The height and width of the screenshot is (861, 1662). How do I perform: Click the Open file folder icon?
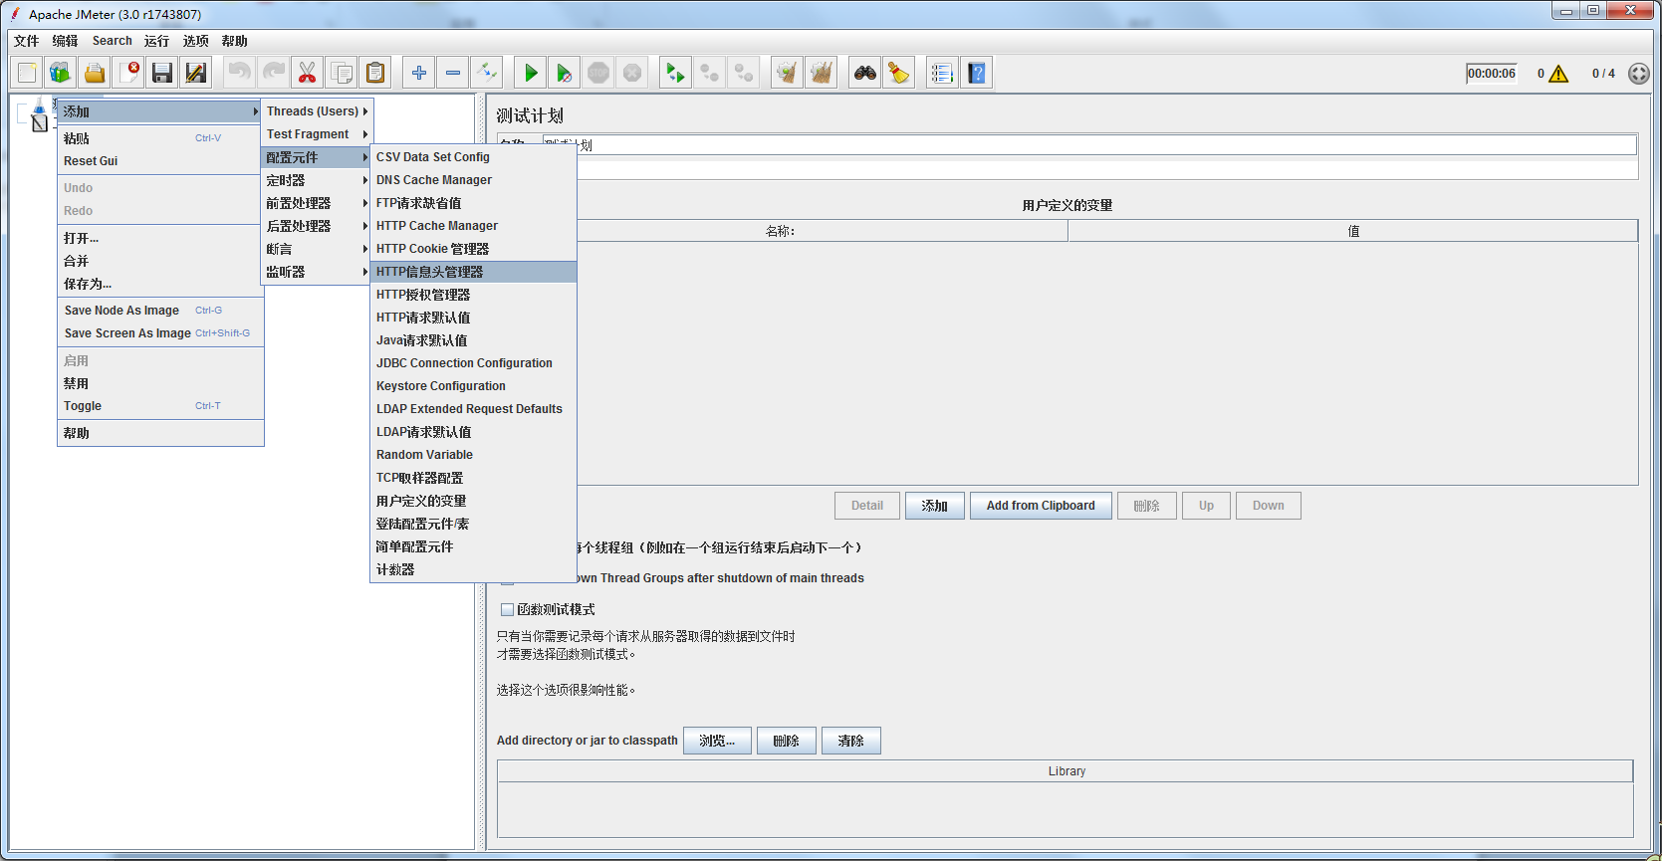[x=95, y=73]
